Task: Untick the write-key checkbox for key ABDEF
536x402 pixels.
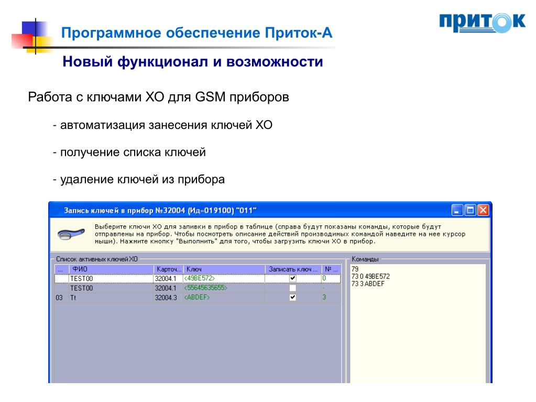Action: pos(292,297)
